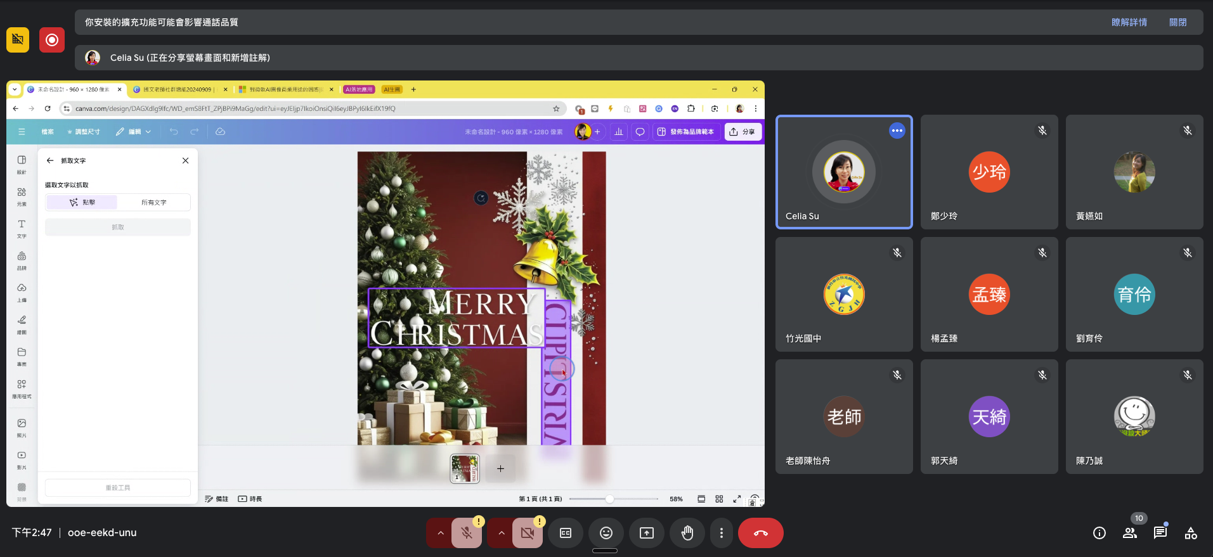The height and width of the screenshot is (557, 1213).
Task: Click the red leave call button
Action: pos(760,533)
